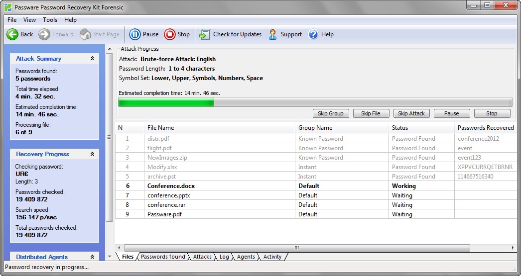Open the Help menu
Viewport: 521px width, 276px height.
(x=70, y=20)
